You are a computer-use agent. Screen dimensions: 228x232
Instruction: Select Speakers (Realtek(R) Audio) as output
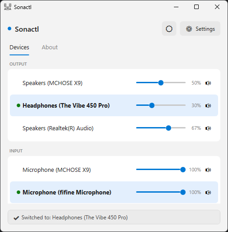[x=114, y=128]
